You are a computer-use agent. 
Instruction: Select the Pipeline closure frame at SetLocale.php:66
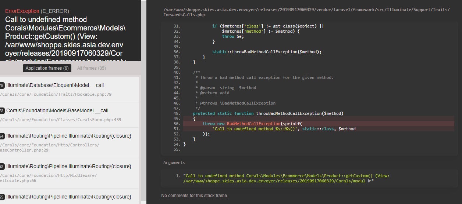click(70, 173)
